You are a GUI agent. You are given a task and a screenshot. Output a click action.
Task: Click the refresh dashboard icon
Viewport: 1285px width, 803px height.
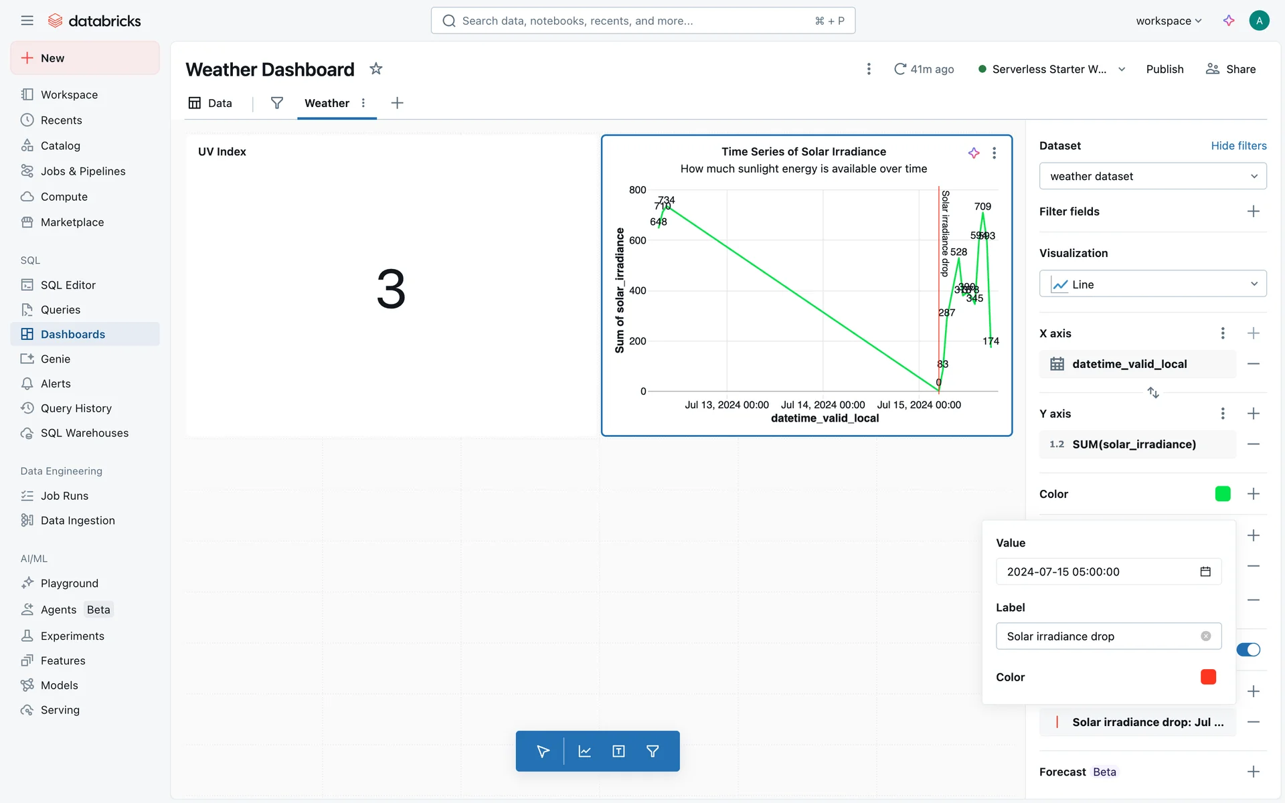pyautogui.click(x=900, y=69)
